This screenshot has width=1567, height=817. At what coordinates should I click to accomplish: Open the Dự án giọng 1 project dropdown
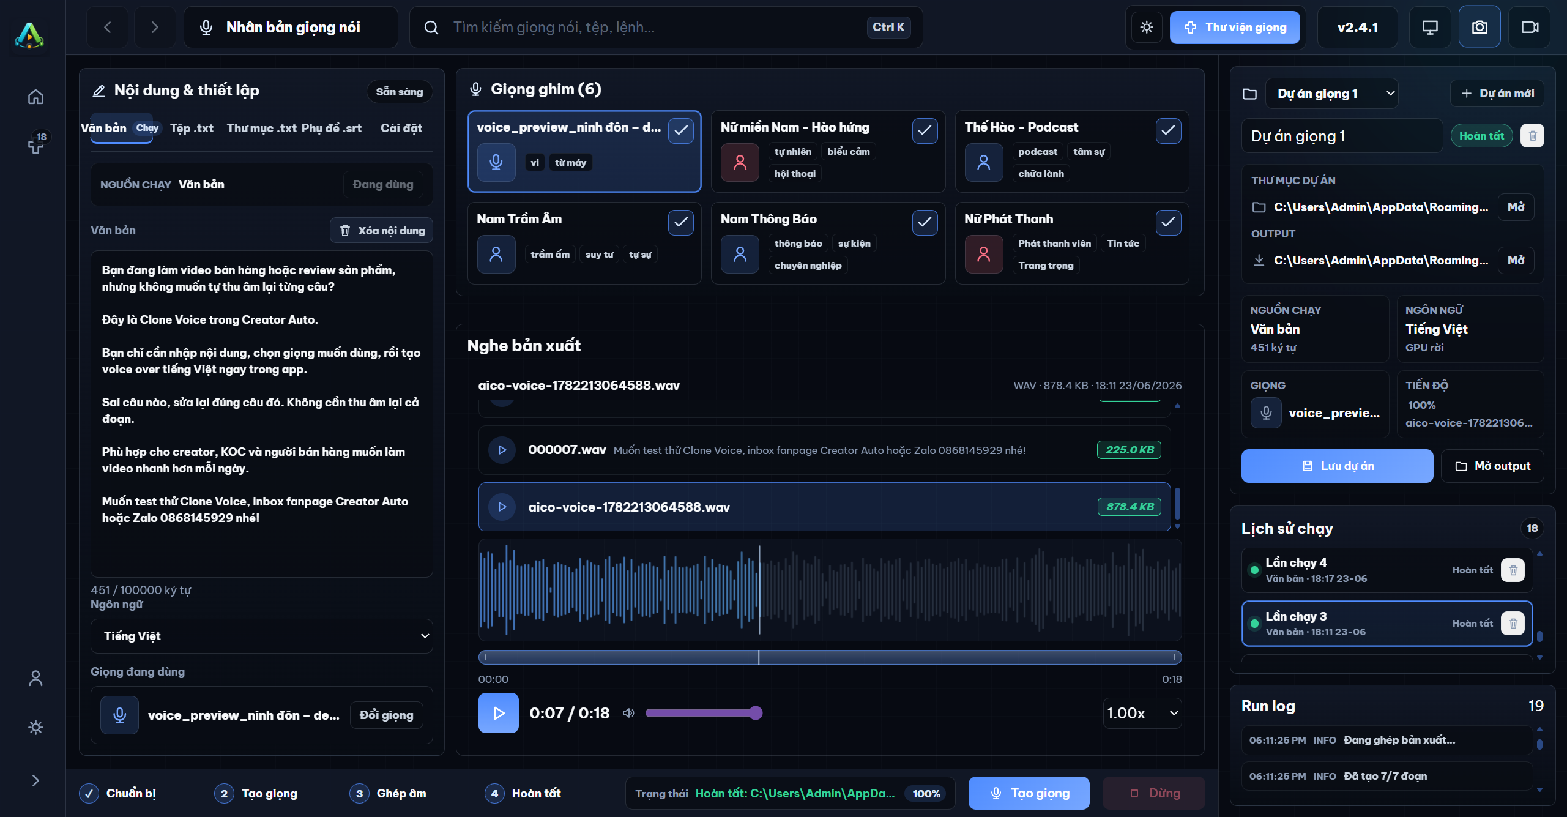point(1331,94)
